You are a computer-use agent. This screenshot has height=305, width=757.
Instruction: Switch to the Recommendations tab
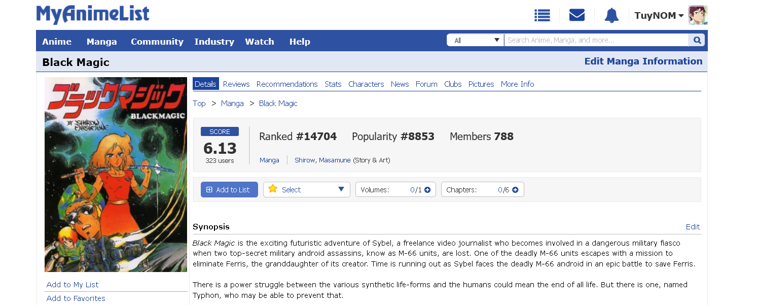pos(287,84)
